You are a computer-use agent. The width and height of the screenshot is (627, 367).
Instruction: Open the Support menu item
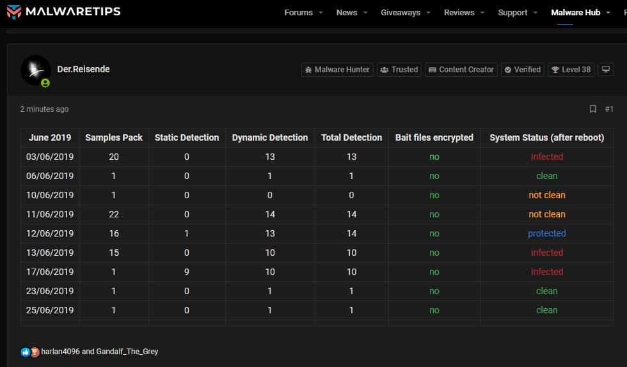pyautogui.click(x=512, y=13)
